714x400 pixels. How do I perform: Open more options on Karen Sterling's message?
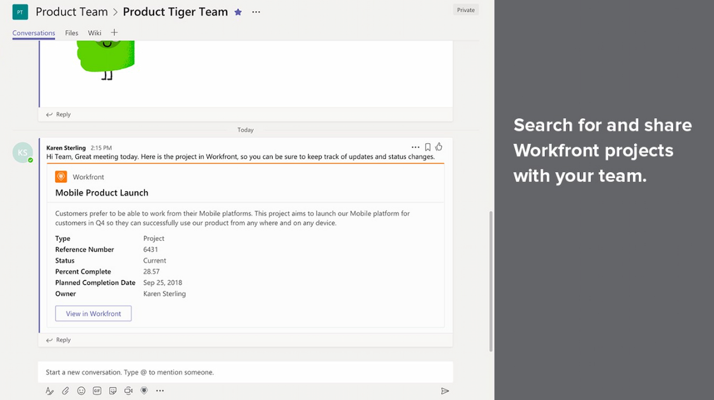tap(415, 147)
